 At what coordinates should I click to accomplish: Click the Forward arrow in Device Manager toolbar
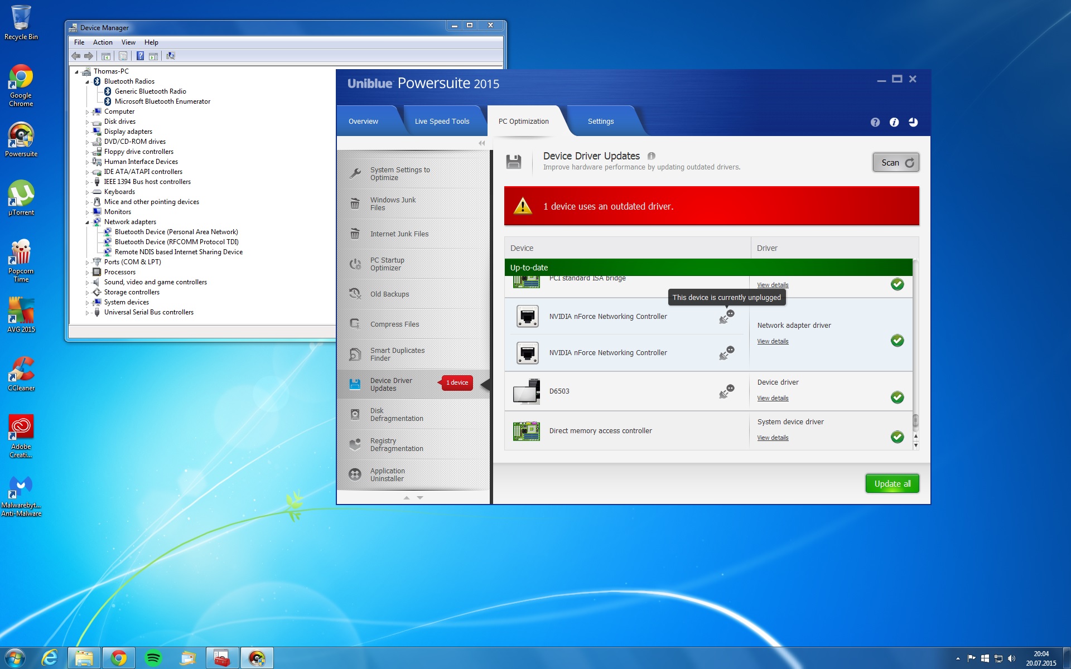point(88,56)
